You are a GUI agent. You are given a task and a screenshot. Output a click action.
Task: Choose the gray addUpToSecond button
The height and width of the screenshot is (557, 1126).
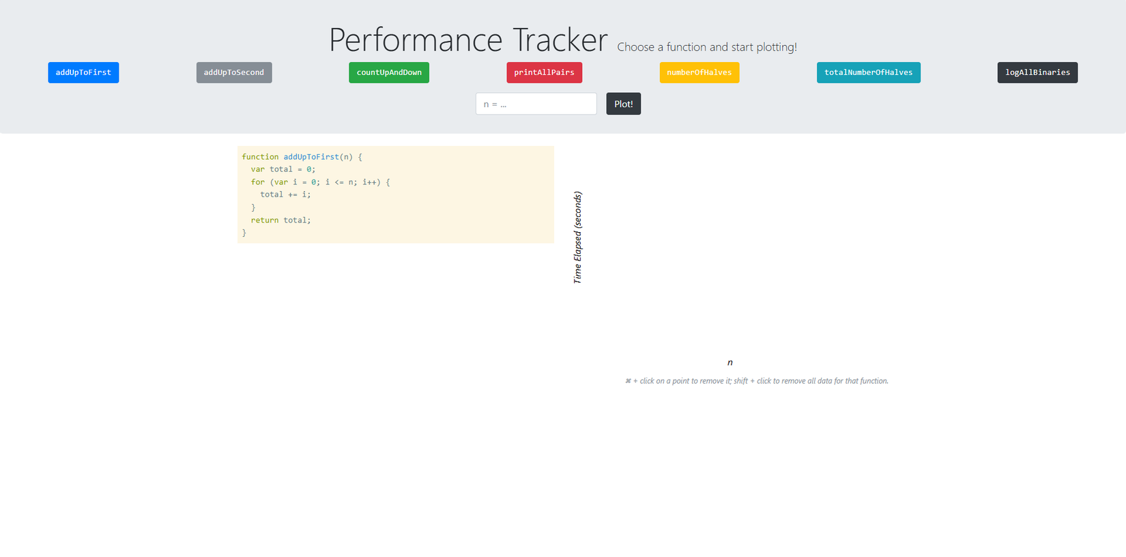pos(234,72)
